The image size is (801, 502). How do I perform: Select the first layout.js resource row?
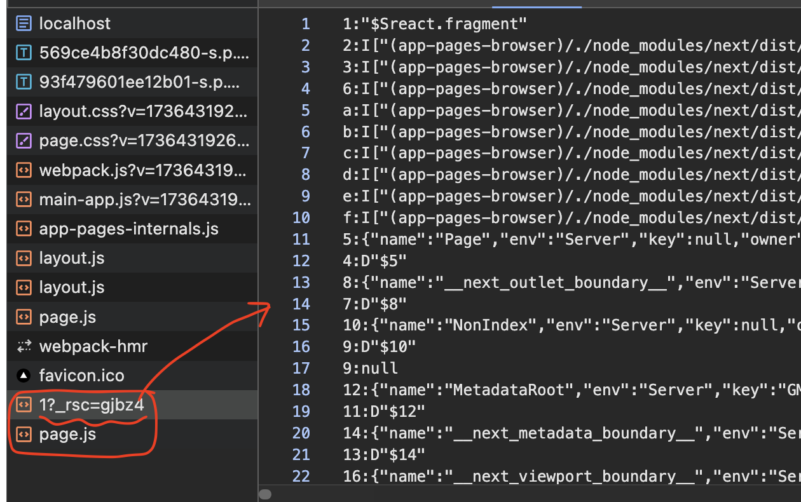point(132,258)
